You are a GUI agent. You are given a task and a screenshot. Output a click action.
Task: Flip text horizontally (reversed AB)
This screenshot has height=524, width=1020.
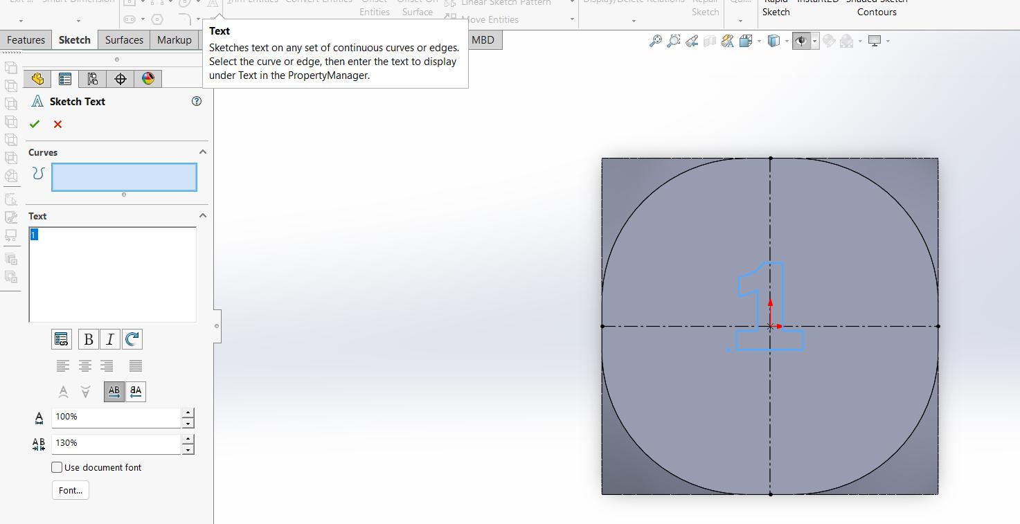click(136, 392)
